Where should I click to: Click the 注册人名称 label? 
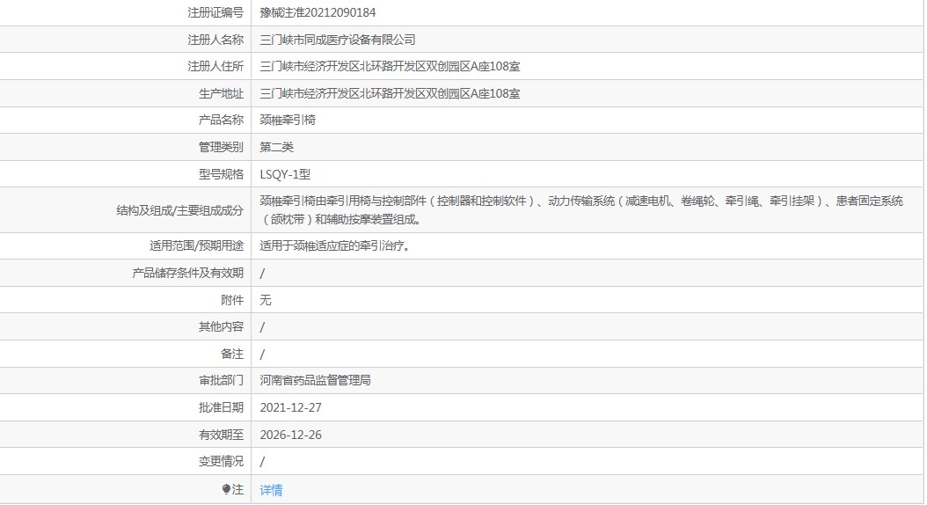pos(215,40)
